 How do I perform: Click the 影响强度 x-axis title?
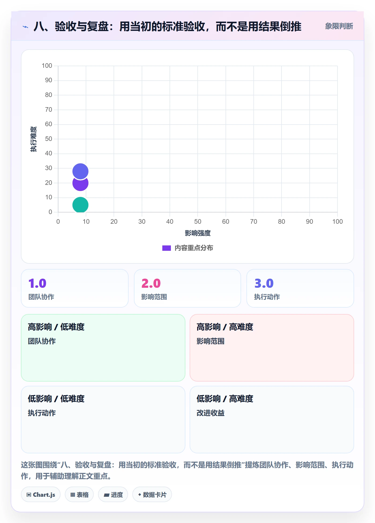[198, 233]
